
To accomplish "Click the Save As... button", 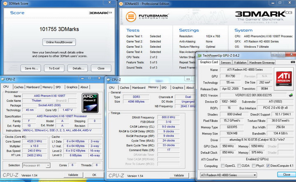I will [x=31, y=68].
